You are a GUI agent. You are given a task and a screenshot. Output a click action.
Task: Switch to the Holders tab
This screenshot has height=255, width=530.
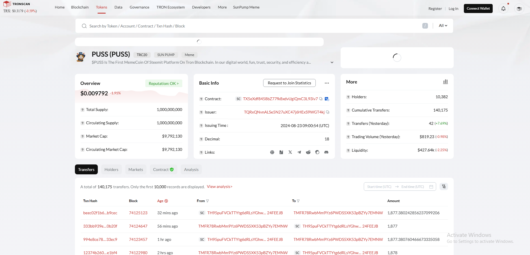tap(111, 170)
